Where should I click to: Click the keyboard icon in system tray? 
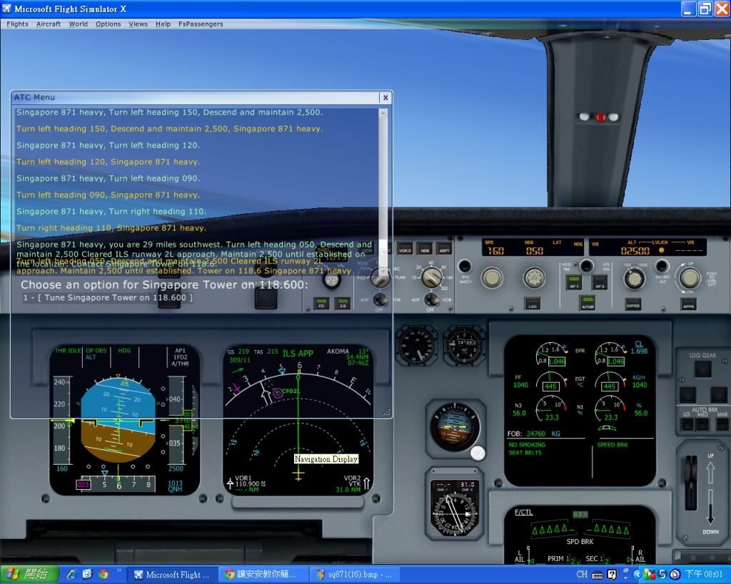[x=598, y=575]
